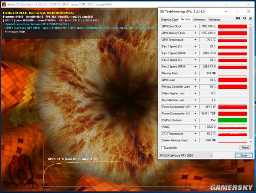Click the GPU-Z refresh icon
Screen dimensions: 256x193
244,18
